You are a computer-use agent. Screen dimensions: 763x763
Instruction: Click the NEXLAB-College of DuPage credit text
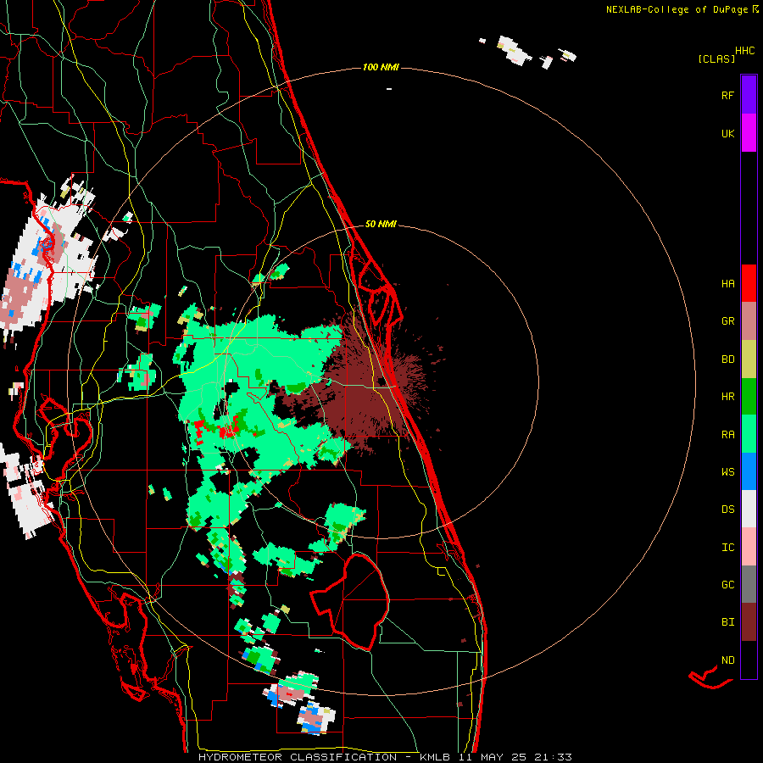tap(677, 9)
